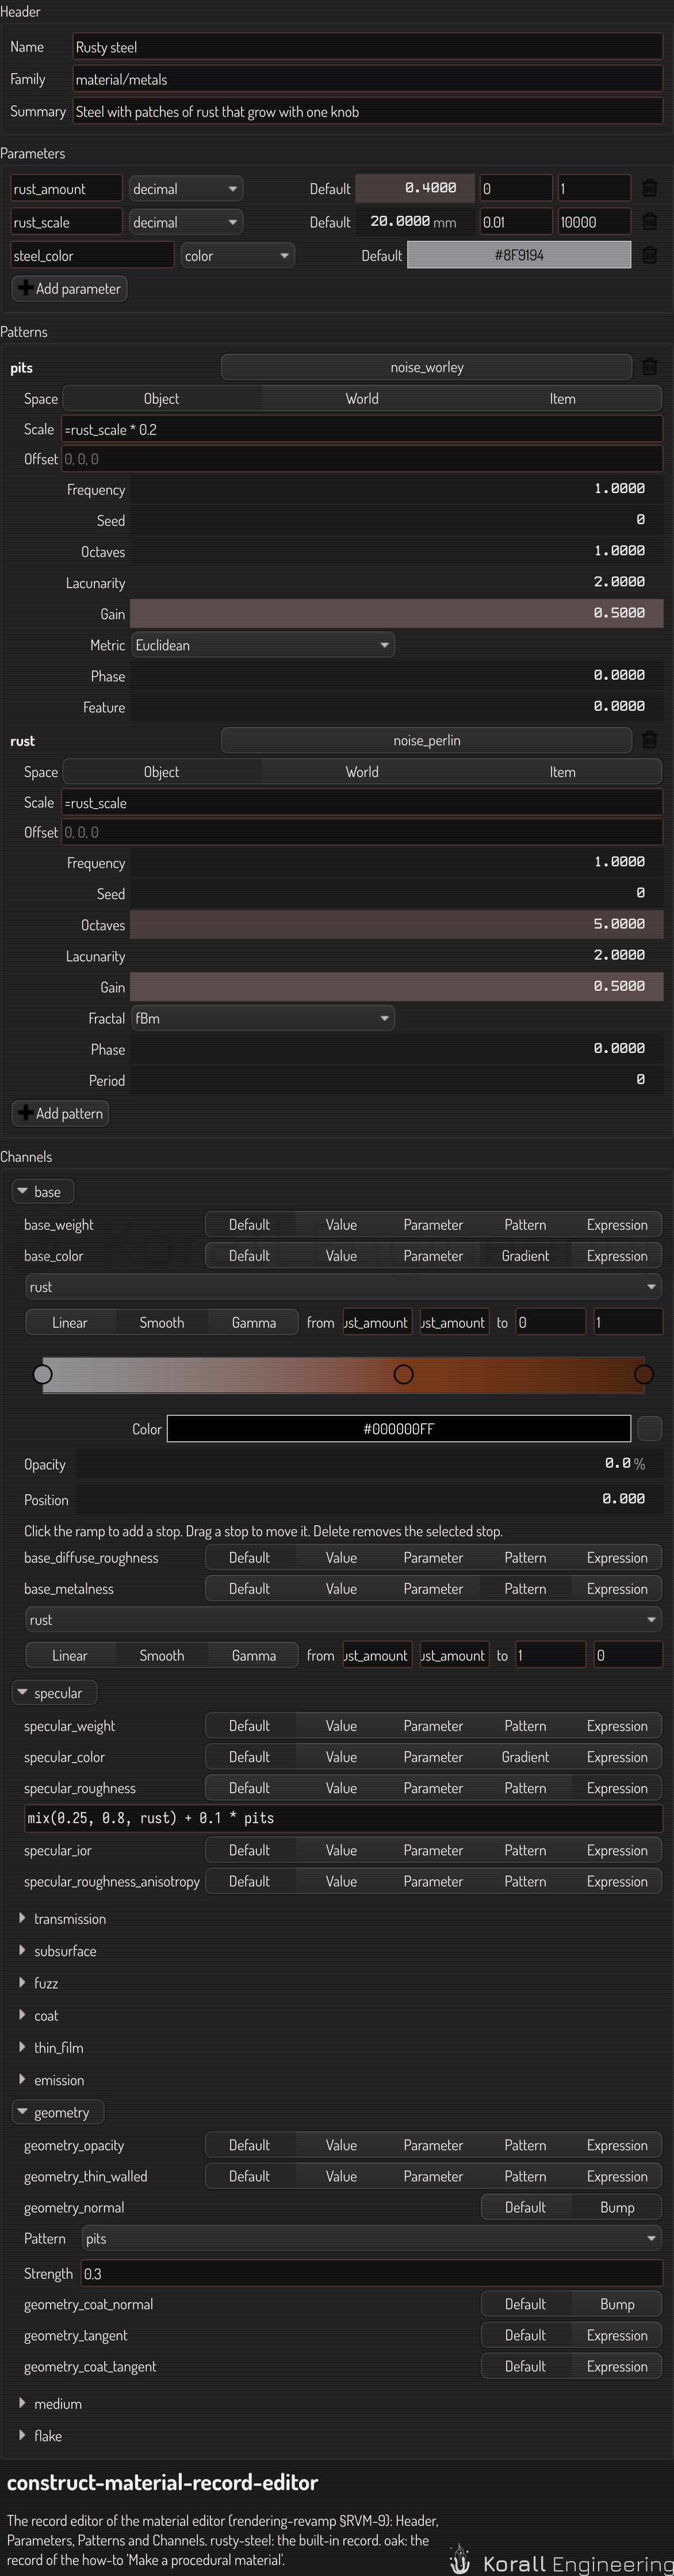Open the geometry_normal Pattern dropdown showing pits

pyautogui.click(x=372, y=2238)
